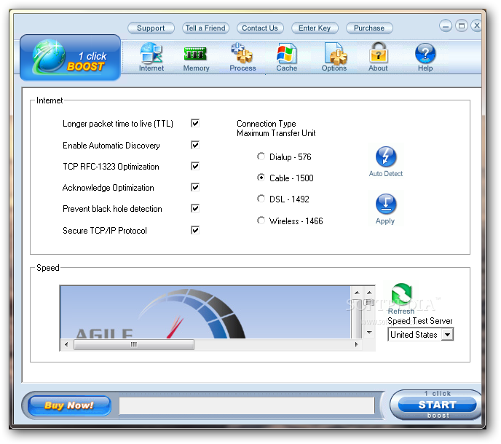This screenshot has width=501, height=444.
Task: Close the 1 click Boost window
Action: click(477, 25)
